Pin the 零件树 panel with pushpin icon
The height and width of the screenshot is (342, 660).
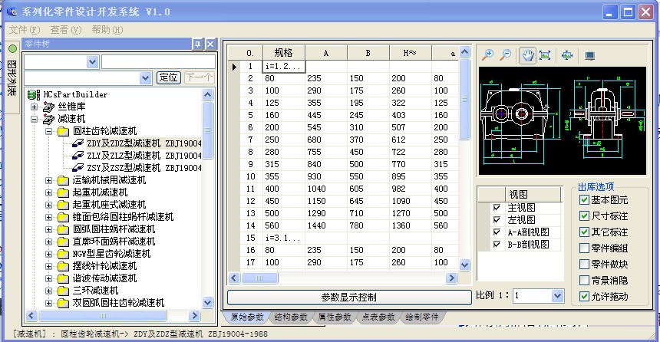197,44
